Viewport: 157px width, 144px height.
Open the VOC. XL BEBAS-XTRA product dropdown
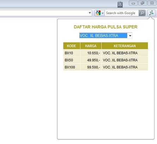tap(105, 36)
